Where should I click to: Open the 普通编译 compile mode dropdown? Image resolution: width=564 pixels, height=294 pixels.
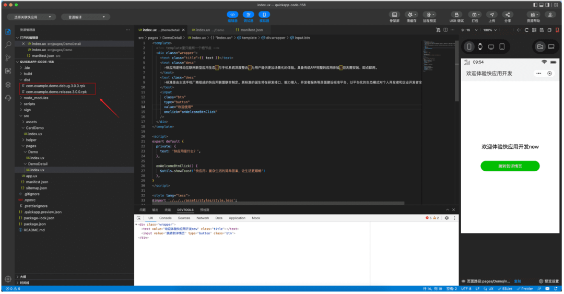85,17
